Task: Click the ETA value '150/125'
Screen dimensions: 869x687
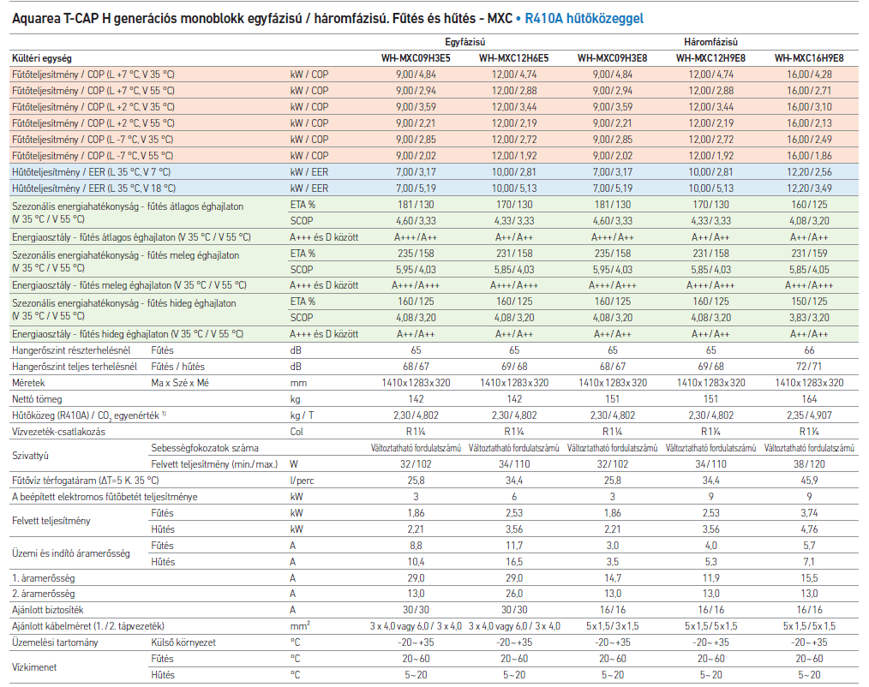Action: point(809,302)
